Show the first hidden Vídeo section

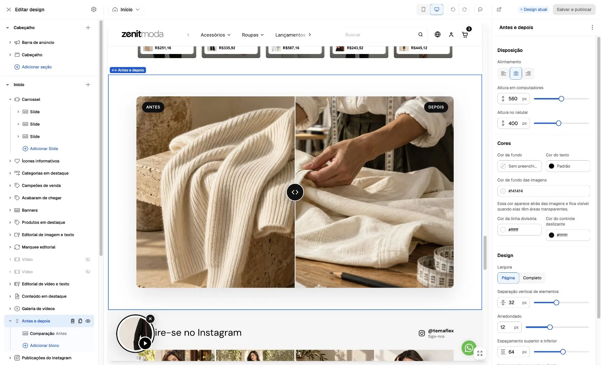click(x=88, y=259)
